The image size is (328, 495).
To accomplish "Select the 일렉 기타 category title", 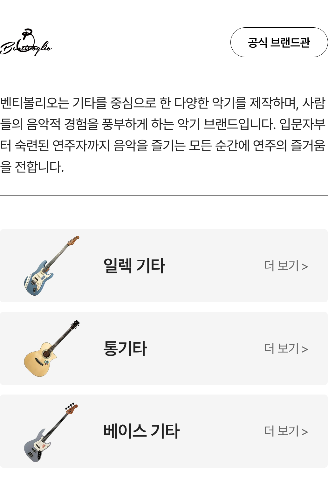I will coord(134,266).
